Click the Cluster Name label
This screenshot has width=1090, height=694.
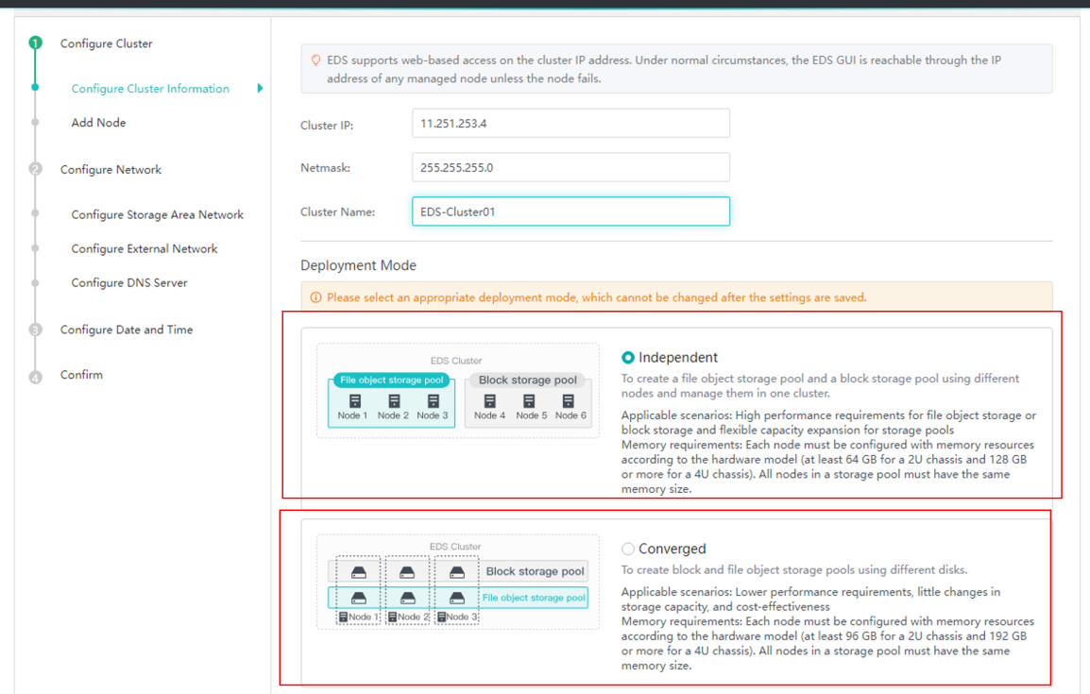pos(338,212)
